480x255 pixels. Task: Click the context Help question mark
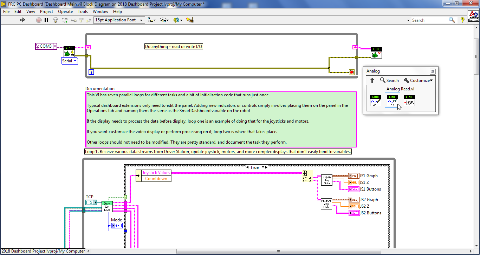(462, 20)
